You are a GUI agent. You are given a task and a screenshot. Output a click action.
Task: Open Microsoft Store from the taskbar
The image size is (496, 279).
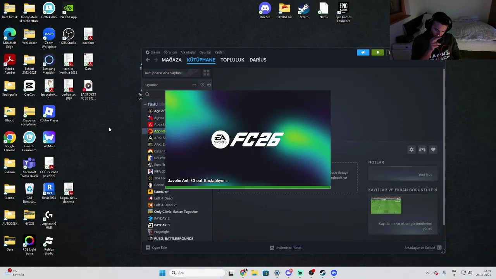coord(265,273)
